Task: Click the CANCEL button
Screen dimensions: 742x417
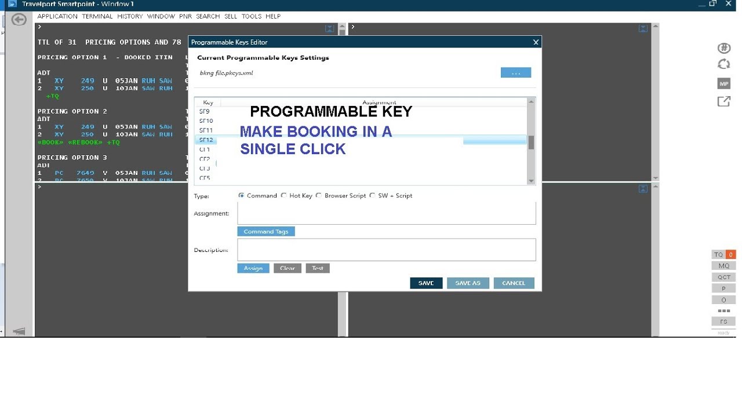Action: [x=514, y=283]
